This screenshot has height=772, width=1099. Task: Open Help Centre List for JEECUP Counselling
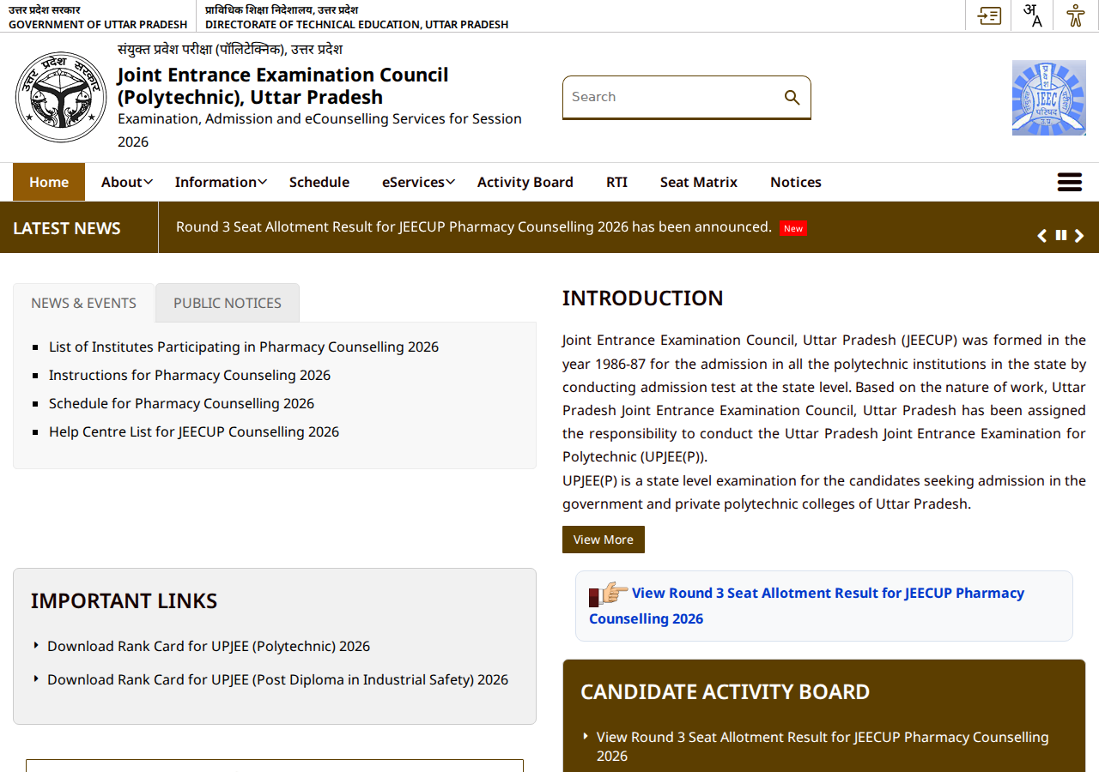[x=194, y=431]
